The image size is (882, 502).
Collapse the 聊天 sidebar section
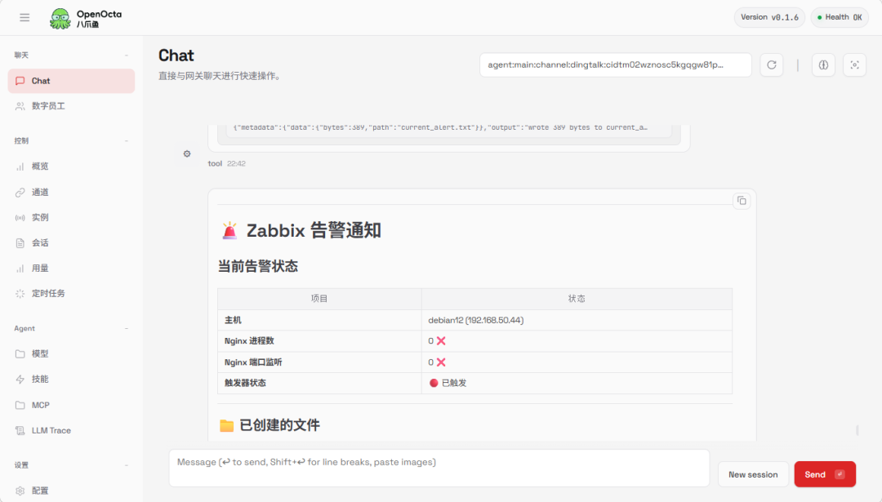tap(127, 55)
